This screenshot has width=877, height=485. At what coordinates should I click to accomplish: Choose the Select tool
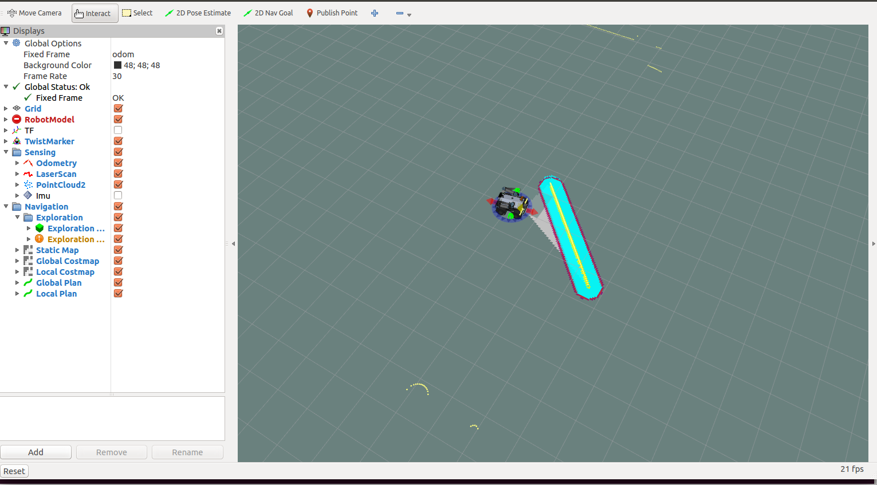click(137, 13)
